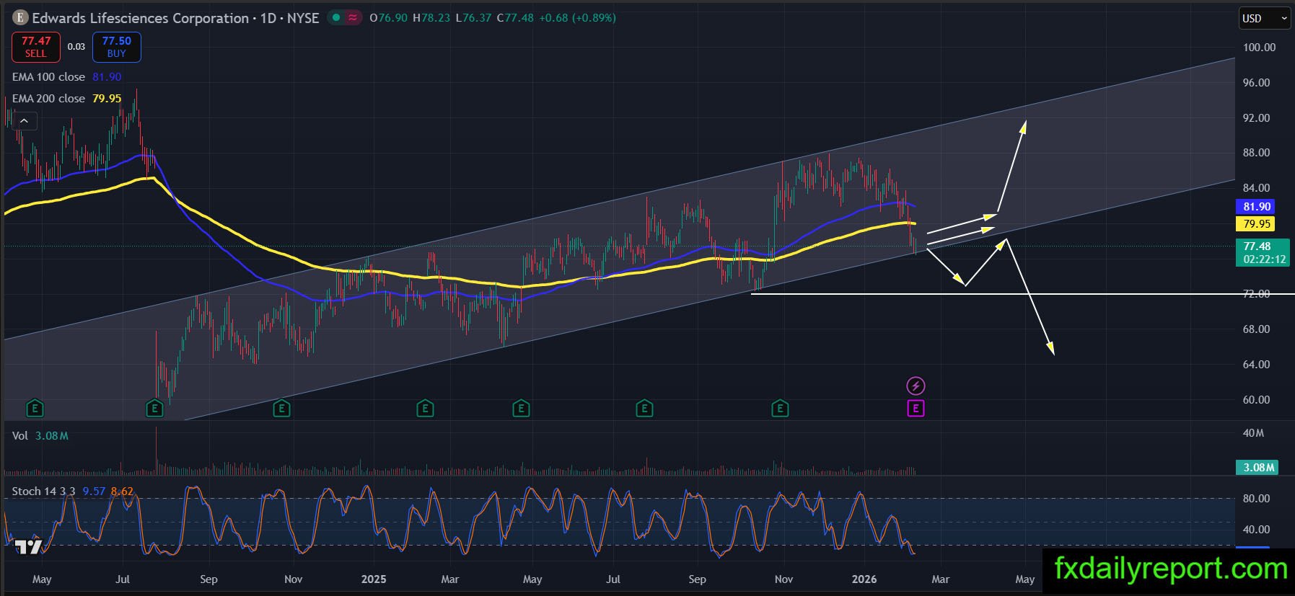Click the orange 8.62 Stoch %D value
Image resolution: width=1295 pixels, height=596 pixels.
coord(122,492)
